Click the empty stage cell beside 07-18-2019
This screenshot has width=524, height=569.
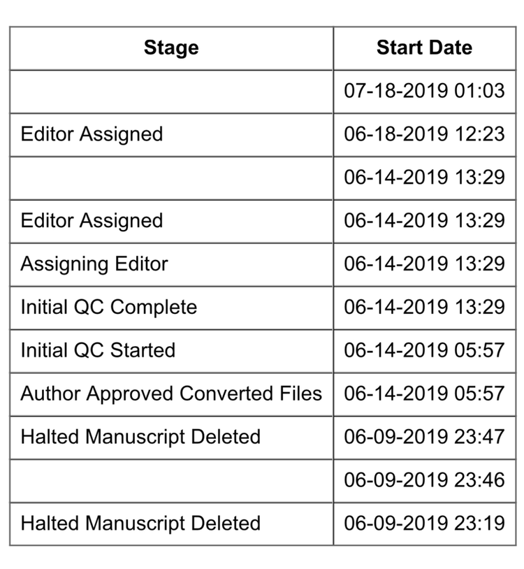click(171, 91)
